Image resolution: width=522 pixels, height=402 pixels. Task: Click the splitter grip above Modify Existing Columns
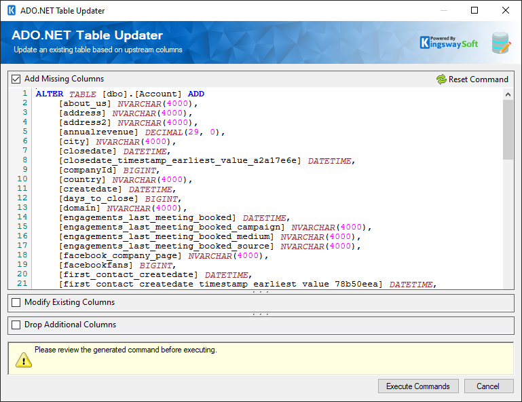[x=261, y=292]
